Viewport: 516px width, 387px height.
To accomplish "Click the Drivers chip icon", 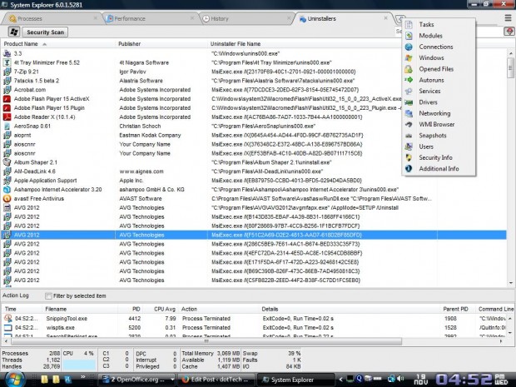I will pos(409,102).
